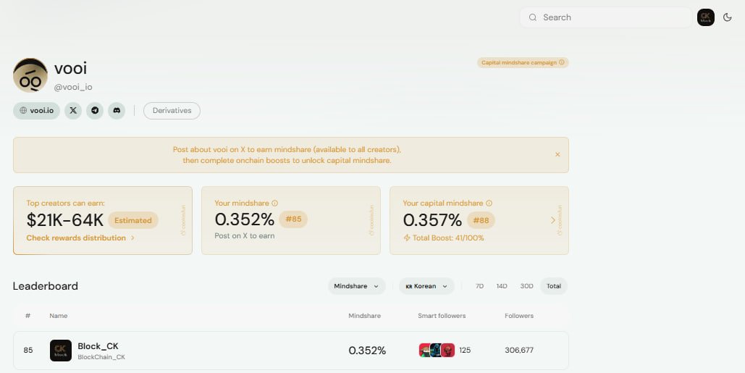Click Block_CK smart follower avatars
The image size is (745, 373).
437,351
